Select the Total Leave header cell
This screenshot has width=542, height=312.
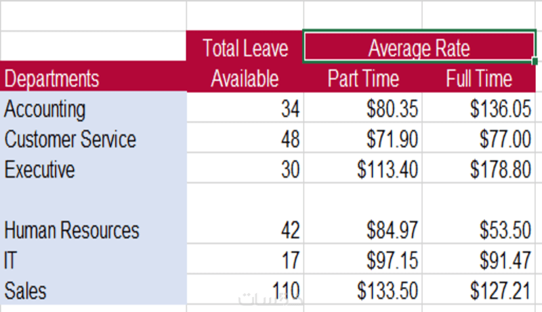click(245, 46)
